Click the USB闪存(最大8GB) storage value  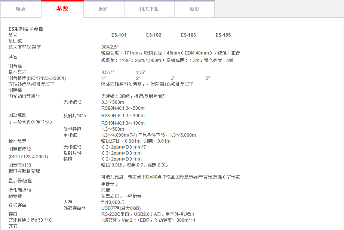[121, 208]
